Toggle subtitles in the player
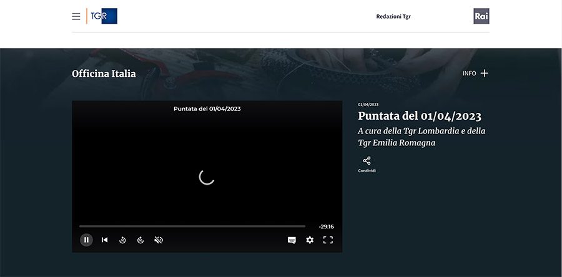The image size is (562, 277). point(292,240)
